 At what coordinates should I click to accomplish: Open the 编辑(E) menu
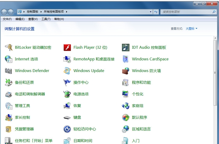click(x=20, y=19)
